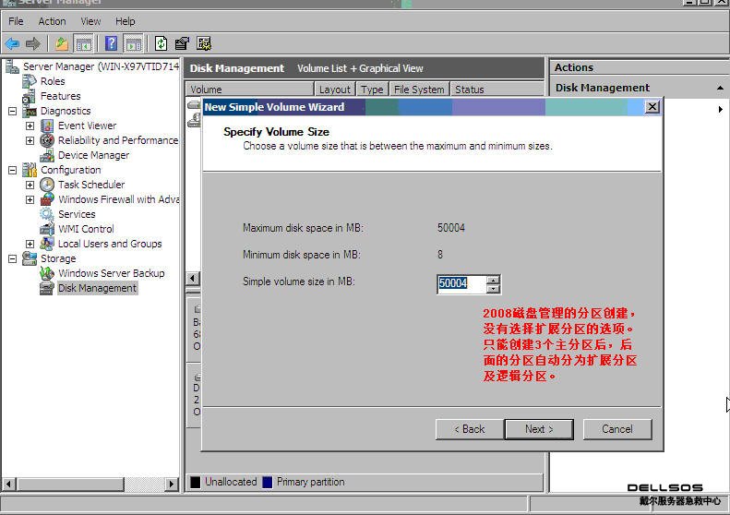Select Roles in the tree
The width and height of the screenshot is (730, 515).
tap(52, 81)
